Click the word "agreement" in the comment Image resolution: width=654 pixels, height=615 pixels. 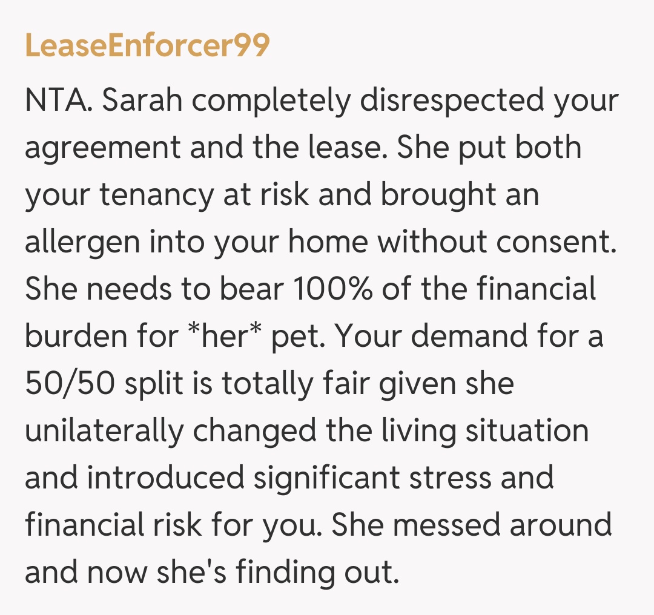tap(102, 148)
